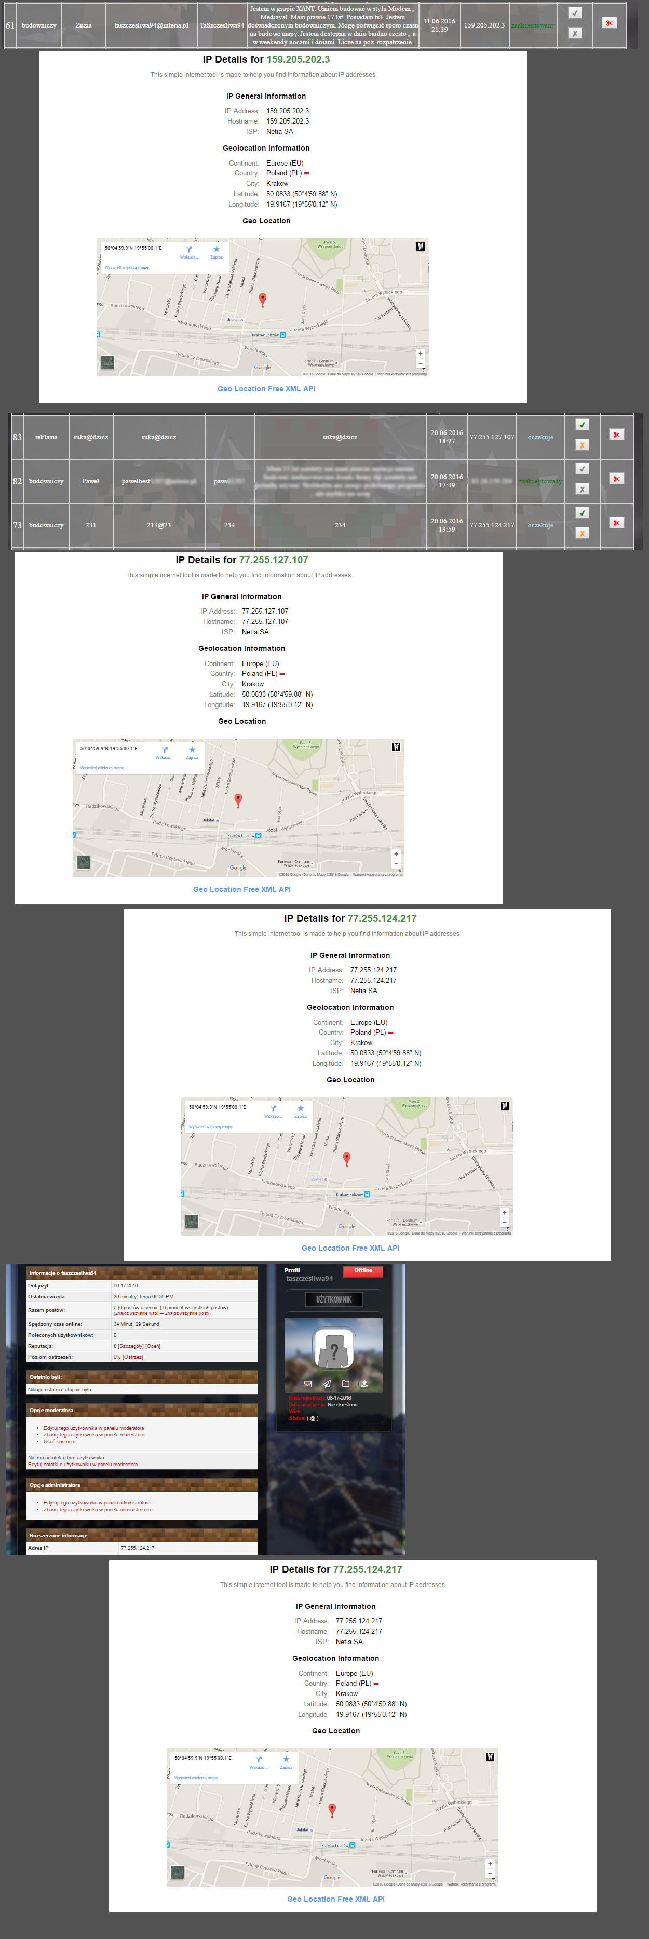Click the UŻYTKOWNIK rank badge on profile
Screen dimensions: 649x1939
pyautogui.click(x=333, y=1299)
